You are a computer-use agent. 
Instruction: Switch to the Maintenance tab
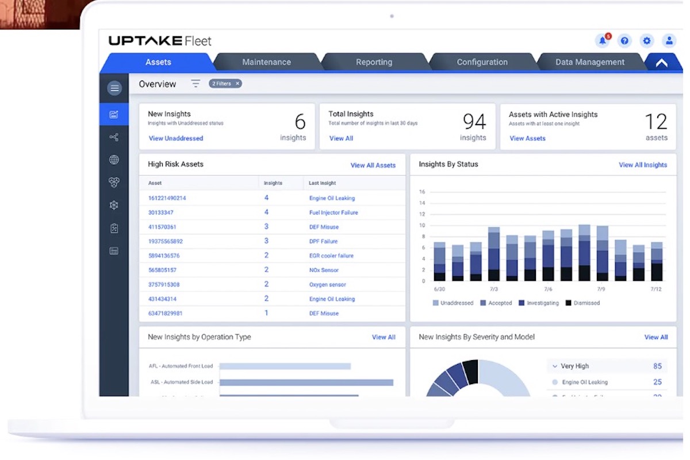266,62
